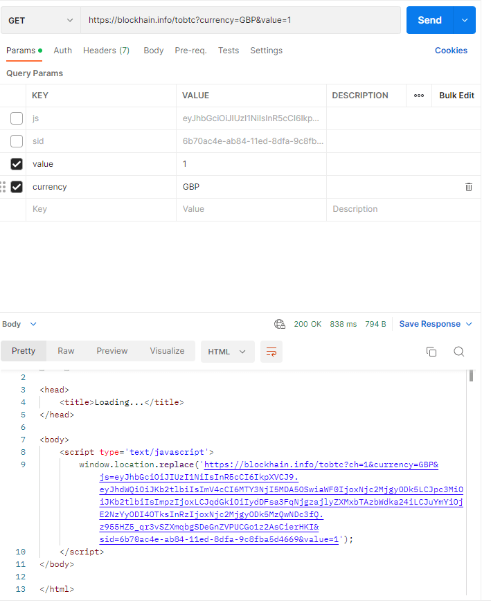This screenshot has height=605, width=491.
Task: Click the request URL field
Action: tap(240, 20)
